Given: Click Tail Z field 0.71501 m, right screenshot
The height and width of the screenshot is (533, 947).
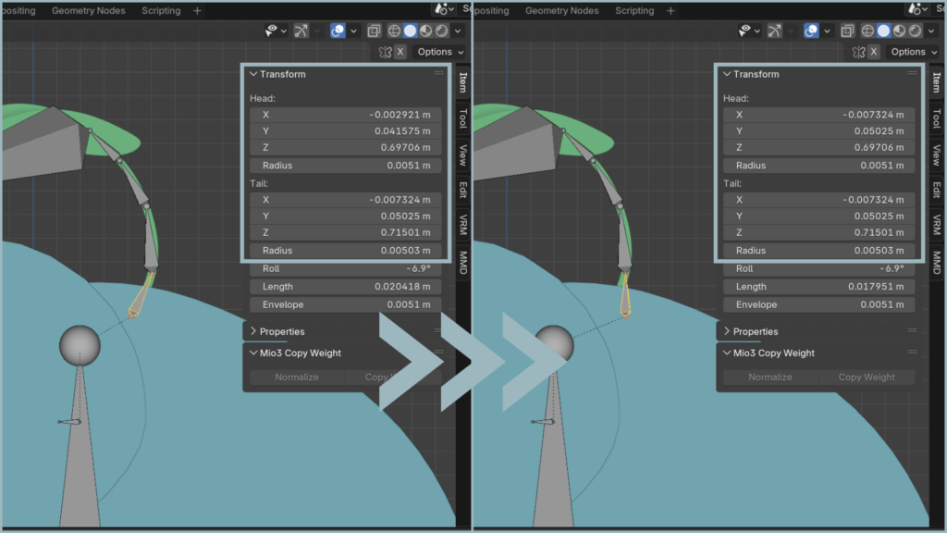Looking at the screenshot, I should pyautogui.click(x=819, y=232).
